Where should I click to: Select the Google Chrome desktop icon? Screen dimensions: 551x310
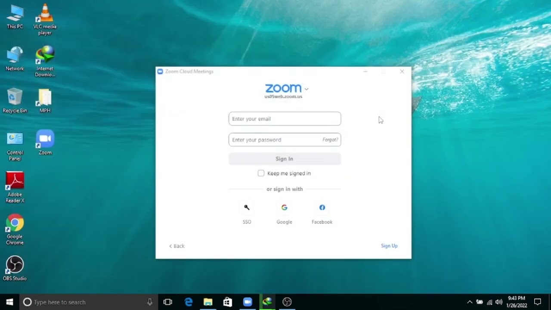pos(15,230)
